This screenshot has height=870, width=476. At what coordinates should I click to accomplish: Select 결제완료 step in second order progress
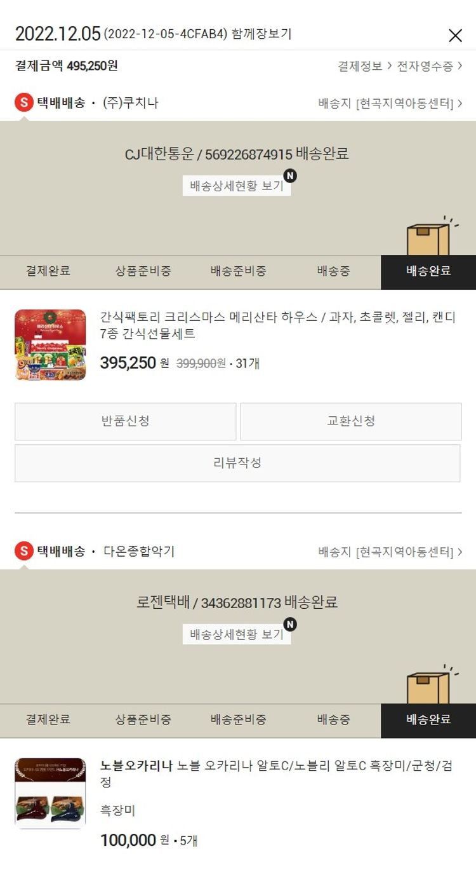point(48,721)
